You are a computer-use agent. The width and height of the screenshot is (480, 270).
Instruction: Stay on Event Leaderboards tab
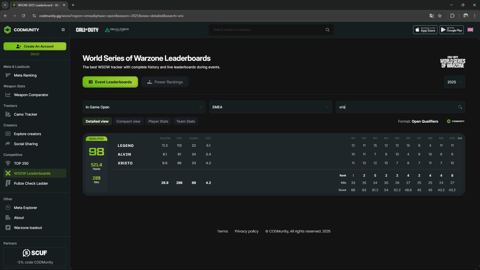point(110,82)
